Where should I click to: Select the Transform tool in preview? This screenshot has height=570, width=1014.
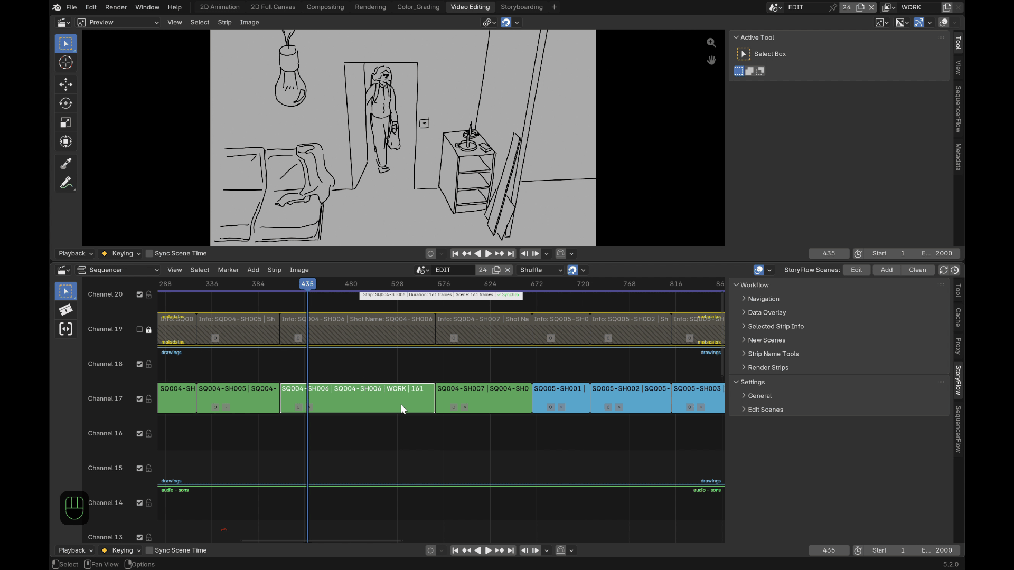65,141
